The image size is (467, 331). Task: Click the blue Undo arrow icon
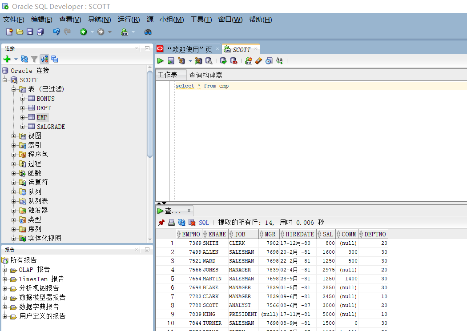click(x=56, y=32)
